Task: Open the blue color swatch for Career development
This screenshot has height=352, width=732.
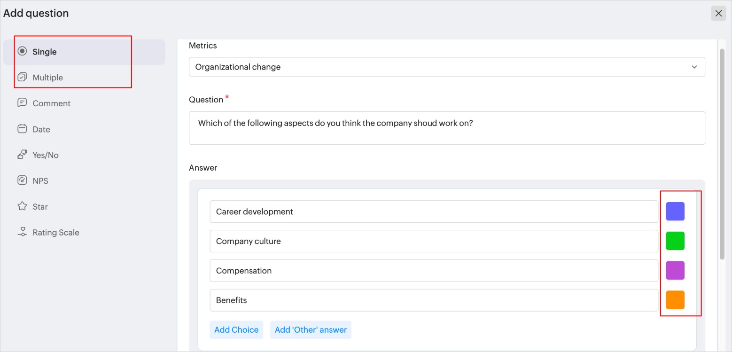Action: (675, 211)
